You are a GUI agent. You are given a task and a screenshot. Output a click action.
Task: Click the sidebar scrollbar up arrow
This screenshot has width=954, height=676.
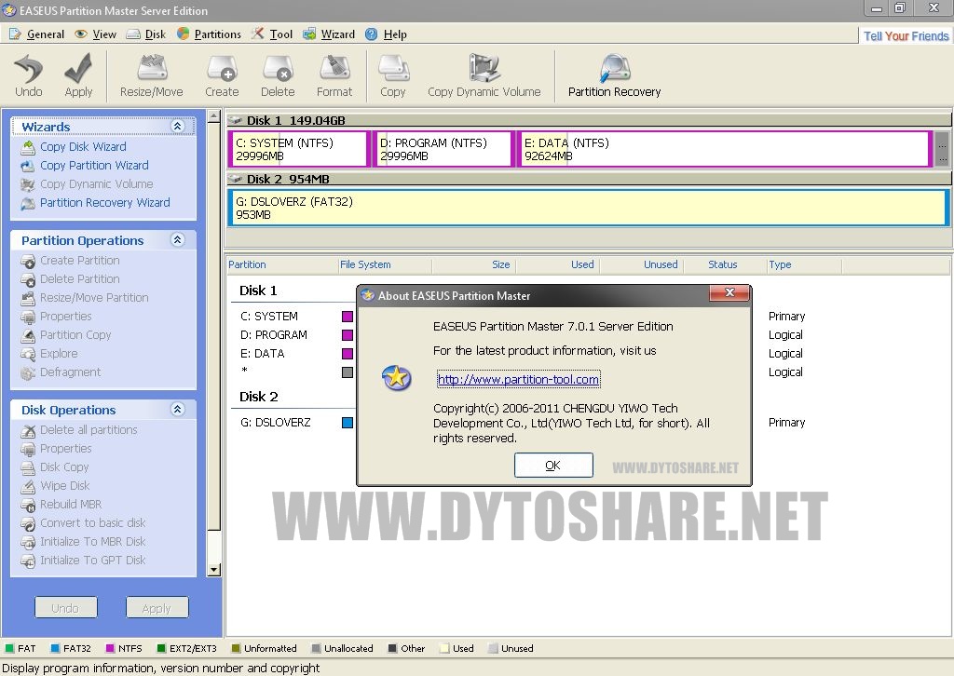pyautogui.click(x=213, y=116)
